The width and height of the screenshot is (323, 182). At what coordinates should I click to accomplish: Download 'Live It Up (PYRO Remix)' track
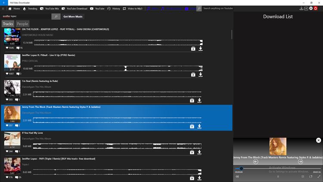point(200,75)
